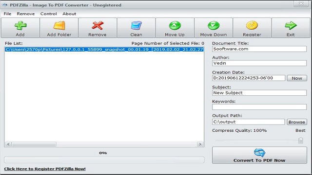The width and height of the screenshot is (312, 175).
Task: Click Browse next to Output Path
Action: click(x=297, y=122)
